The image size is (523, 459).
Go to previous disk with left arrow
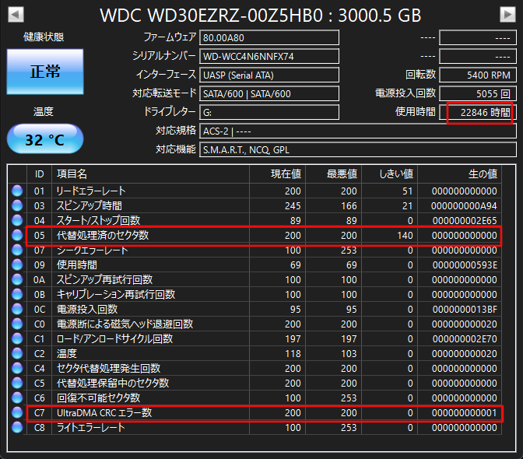pyautogui.click(x=16, y=15)
